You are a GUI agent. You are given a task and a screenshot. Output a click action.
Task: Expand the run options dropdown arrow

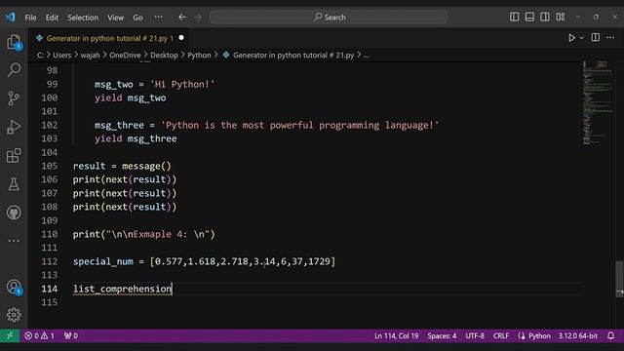tap(581, 38)
